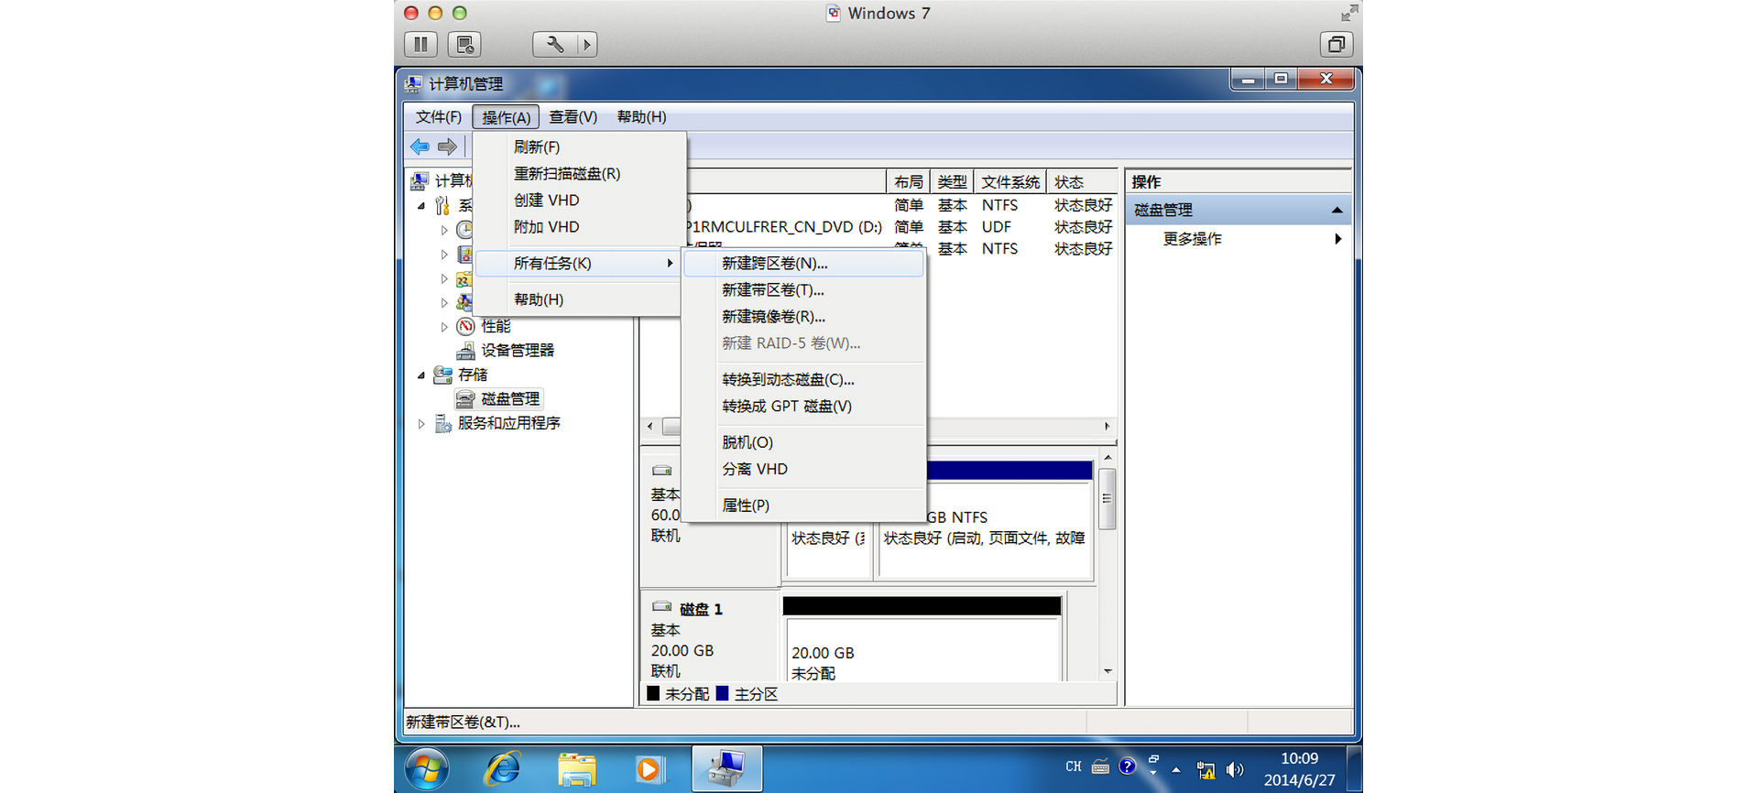Select 设备管理器 in tree
This screenshot has width=1757, height=793.
(518, 350)
